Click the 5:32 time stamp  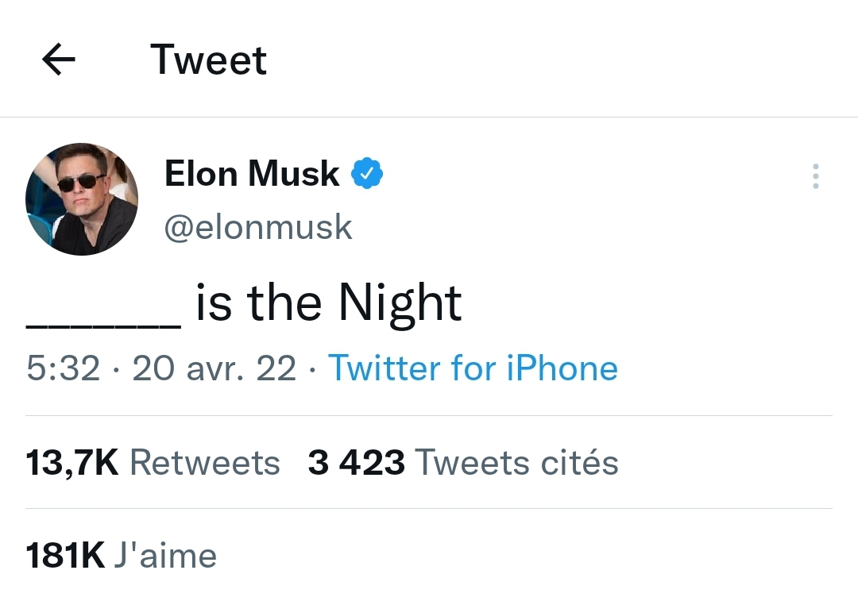point(64,368)
